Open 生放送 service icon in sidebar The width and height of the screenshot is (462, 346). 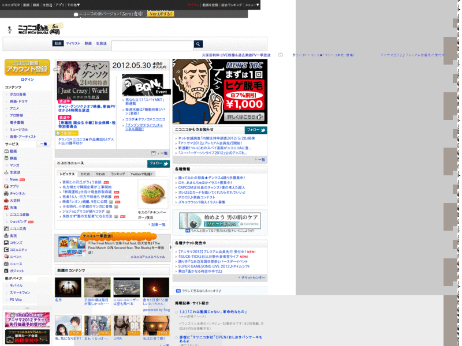click(x=6, y=172)
